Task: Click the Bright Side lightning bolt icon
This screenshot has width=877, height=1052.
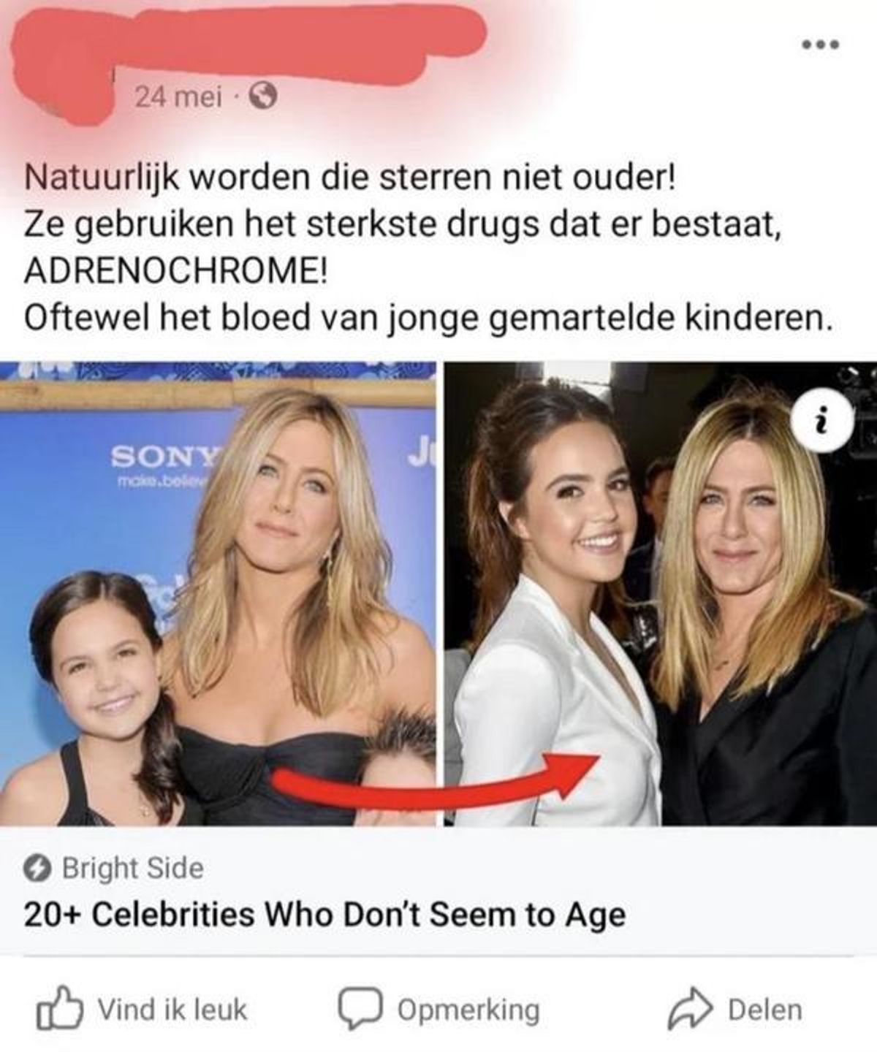Action: pyautogui.click(x=38, y=869)
